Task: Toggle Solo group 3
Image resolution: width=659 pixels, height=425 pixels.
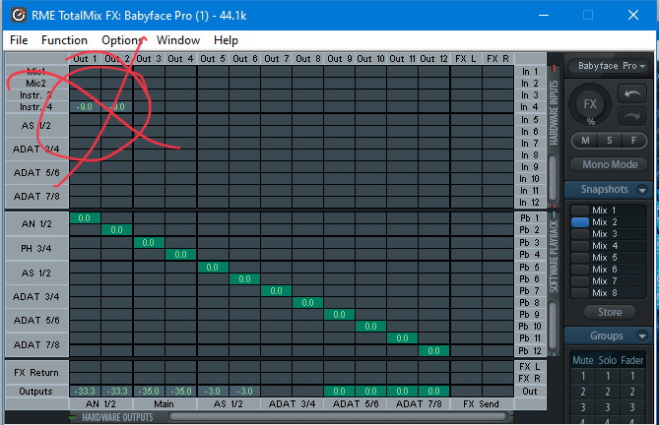Action: point(608,407)
